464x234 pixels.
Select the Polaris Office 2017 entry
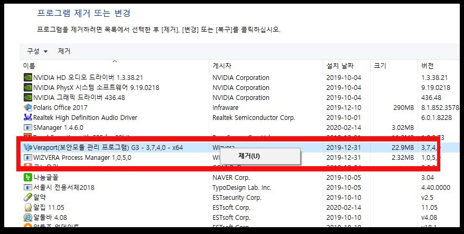coord(240,107)
